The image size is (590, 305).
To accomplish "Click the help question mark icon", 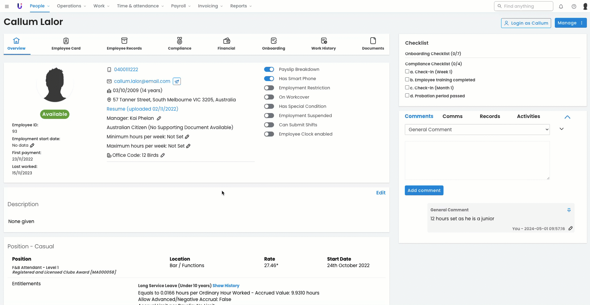I will [x=574, y=6].
